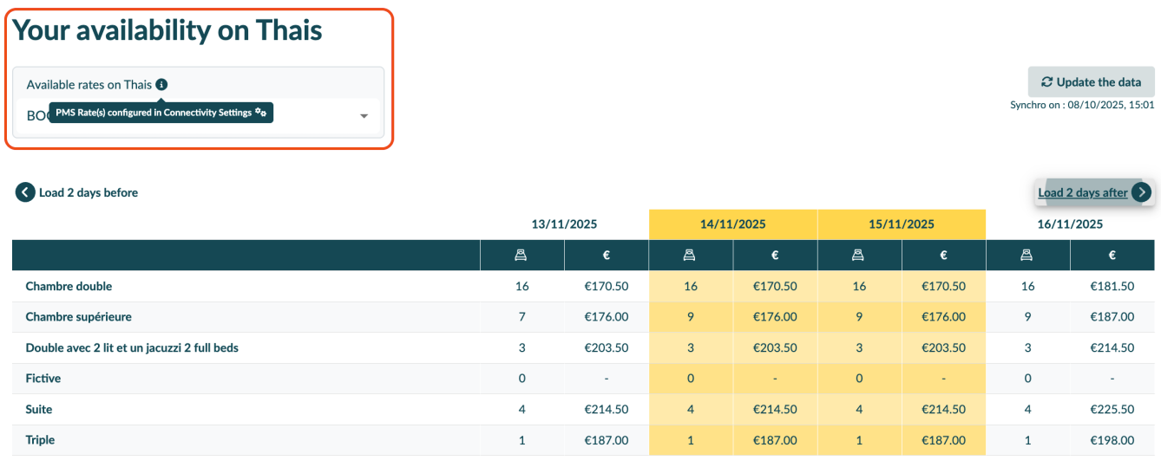Click the Suite price for 16/11/2025
1161x467 pixels.
tap(1112, 409)
